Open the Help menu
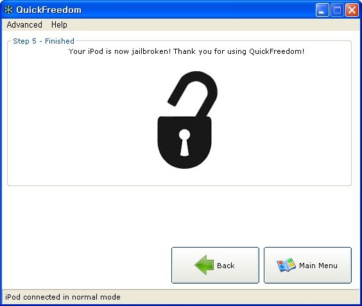The image size is (362, 306). [x=59, y=24]
